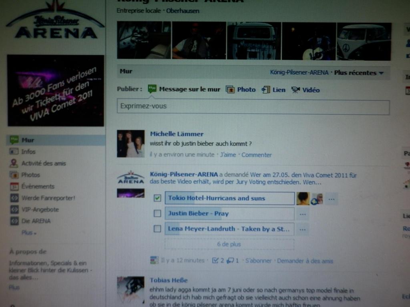The height and width of the screenshot is (307, 410).
Task: Click the Die ARENA sidebar icon
Action: (x=14, y=221)
